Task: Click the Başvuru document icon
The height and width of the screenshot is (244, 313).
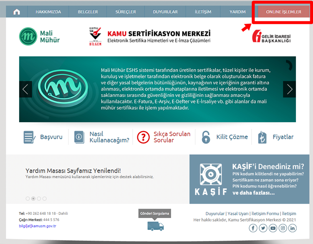Action: point(30,137)
